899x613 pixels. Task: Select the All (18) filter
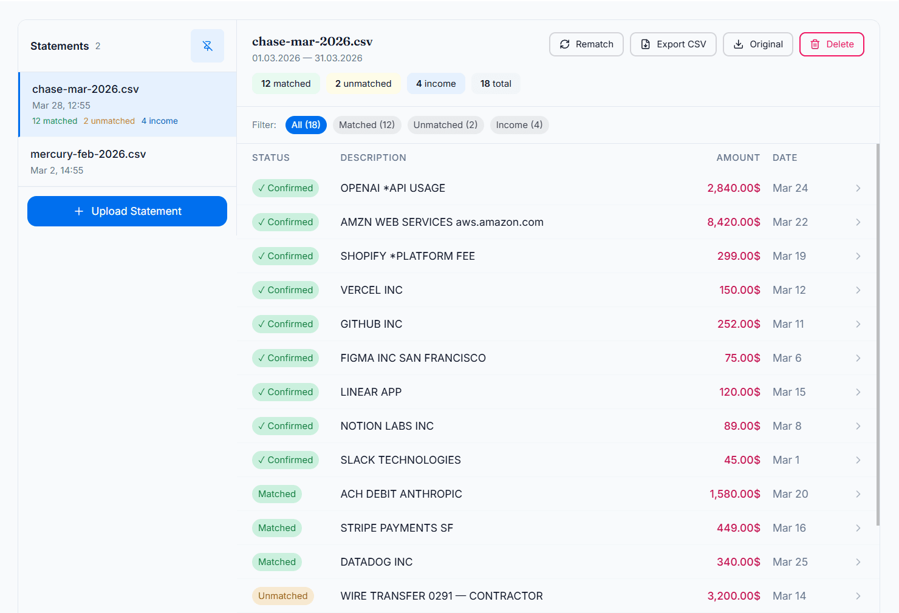306,125
